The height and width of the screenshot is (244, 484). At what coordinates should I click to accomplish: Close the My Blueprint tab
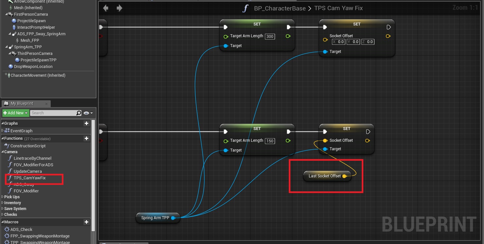click(x=46, y=104)
